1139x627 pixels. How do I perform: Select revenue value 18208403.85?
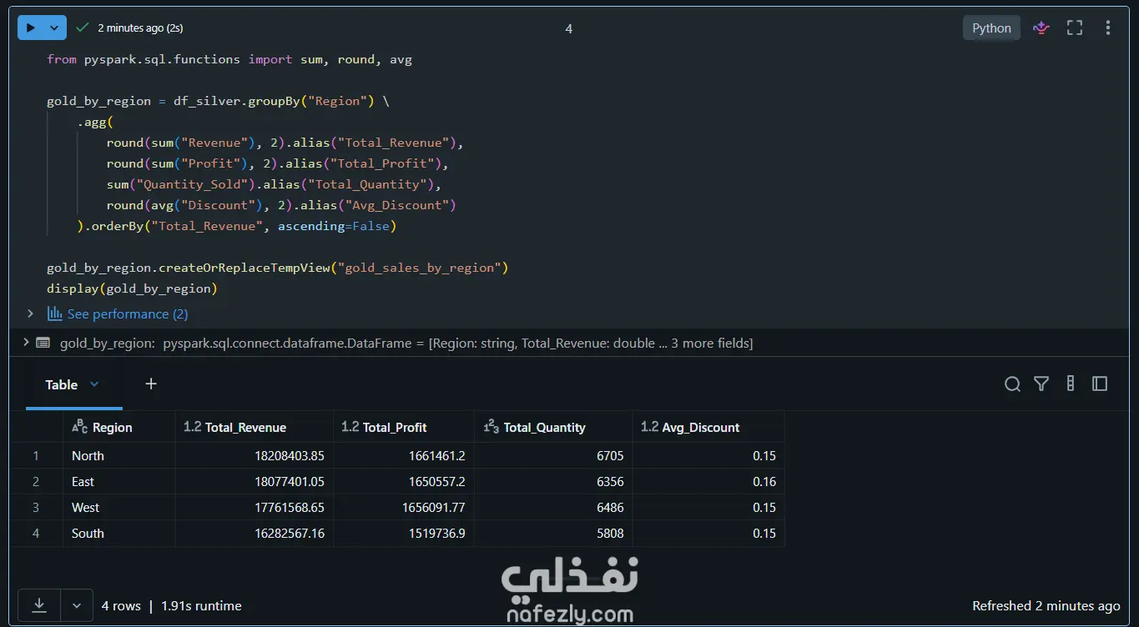255,455
